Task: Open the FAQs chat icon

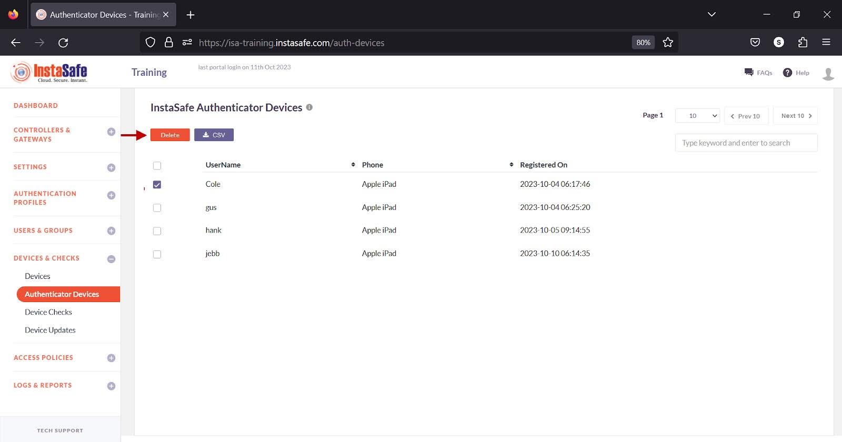Action: [749, 73]
